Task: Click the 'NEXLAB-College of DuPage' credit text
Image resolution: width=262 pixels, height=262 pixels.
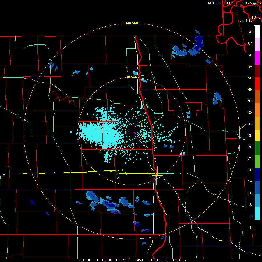Action: pos(233,3)
